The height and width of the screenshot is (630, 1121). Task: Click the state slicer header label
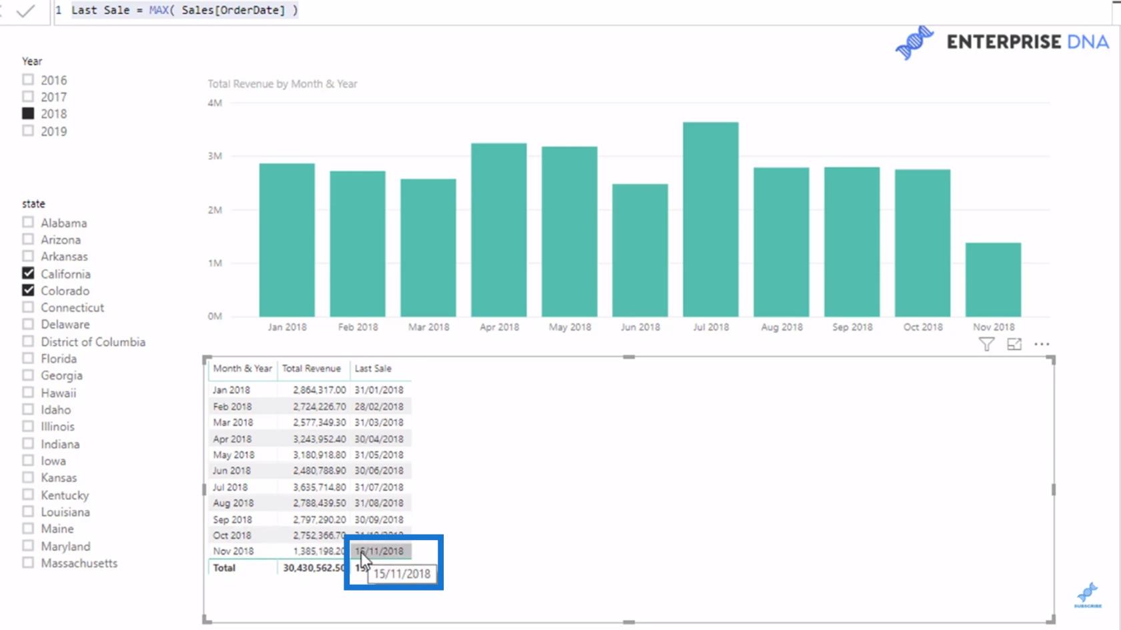pos(33,204)
